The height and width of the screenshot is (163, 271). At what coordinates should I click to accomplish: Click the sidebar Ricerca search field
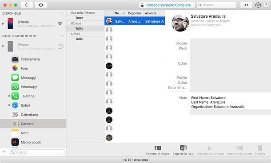tap(37, 152)
